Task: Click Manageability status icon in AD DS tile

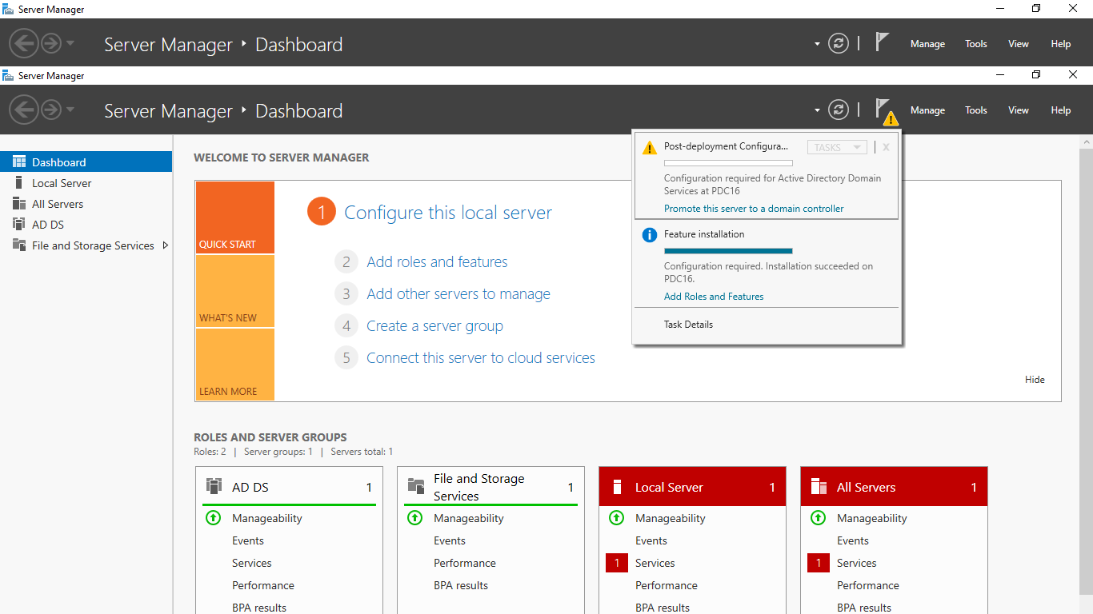Action: [213, 518]
